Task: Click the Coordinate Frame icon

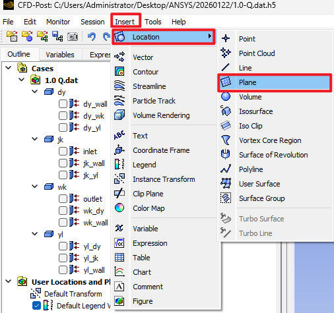Action: (x=119, y=150)
